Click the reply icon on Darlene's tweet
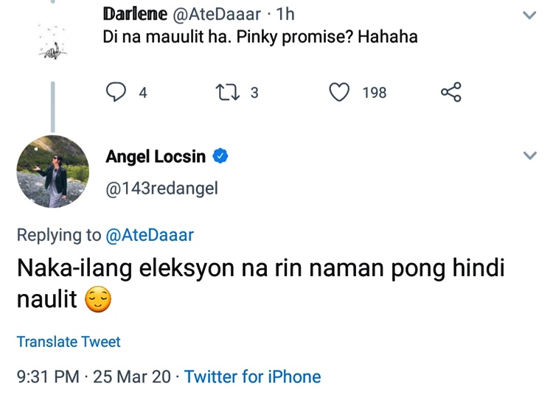The width and height of the screenshot is (553, 403). click(116, 93)
